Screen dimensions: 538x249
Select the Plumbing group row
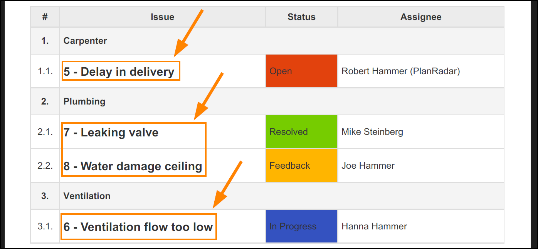84,101
